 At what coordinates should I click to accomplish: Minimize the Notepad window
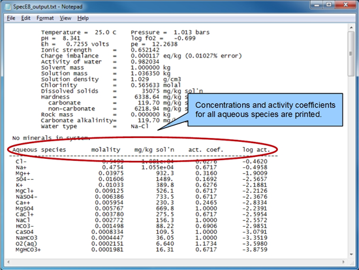(317, 5)
